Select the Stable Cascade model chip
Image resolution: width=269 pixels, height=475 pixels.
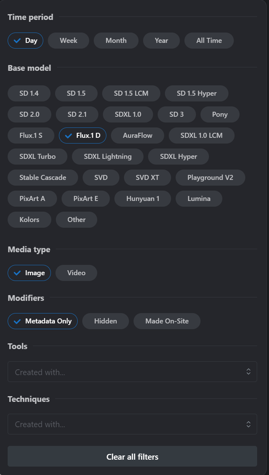[43, 178]
